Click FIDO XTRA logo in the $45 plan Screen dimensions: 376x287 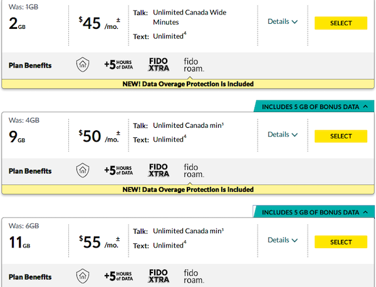point(159,65)
